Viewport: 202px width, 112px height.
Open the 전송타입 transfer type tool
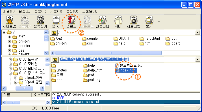[103, 22]
